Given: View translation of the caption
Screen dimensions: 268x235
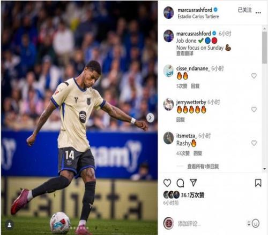Looking at the screenshot, I should tap(185, 53).
